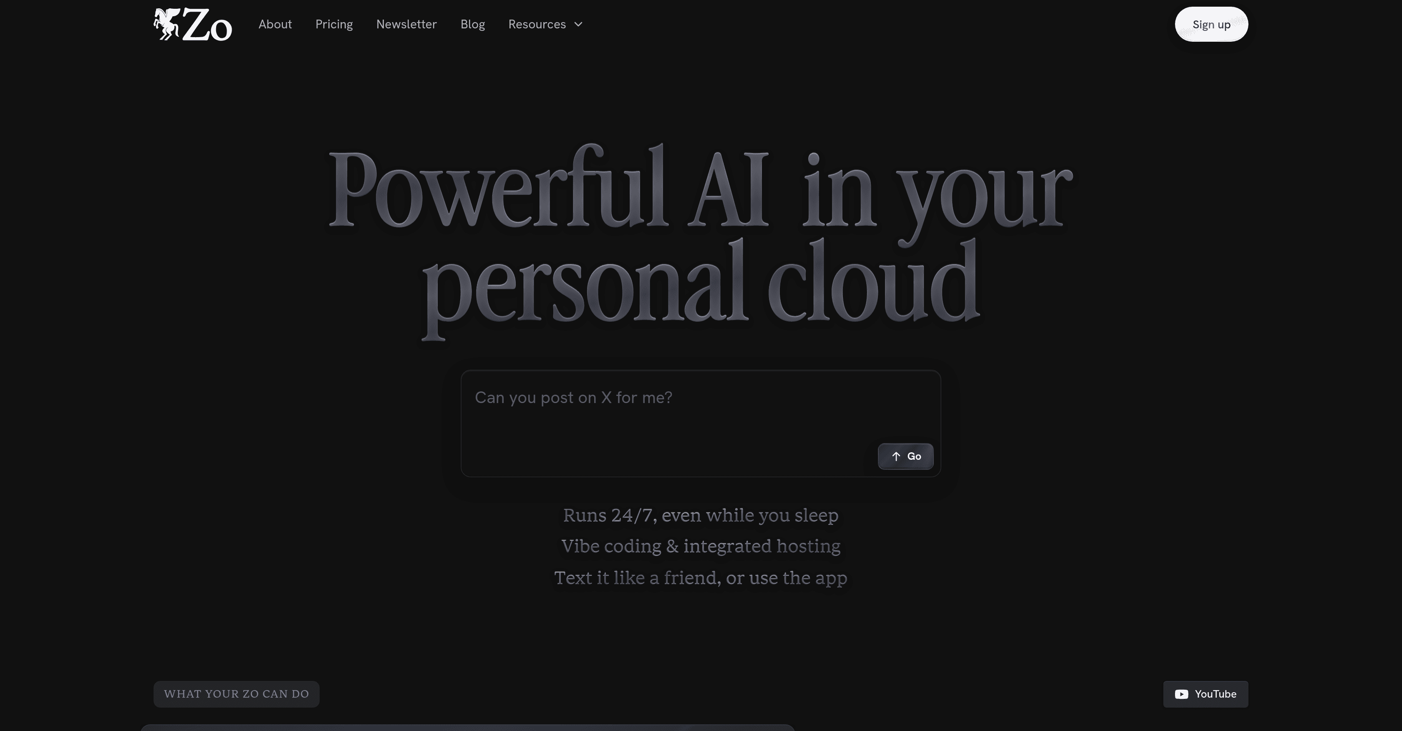
Task: Click the 'WHAT YOUR ZO CAN DO' badge
Action: click(x=236, y=694)
